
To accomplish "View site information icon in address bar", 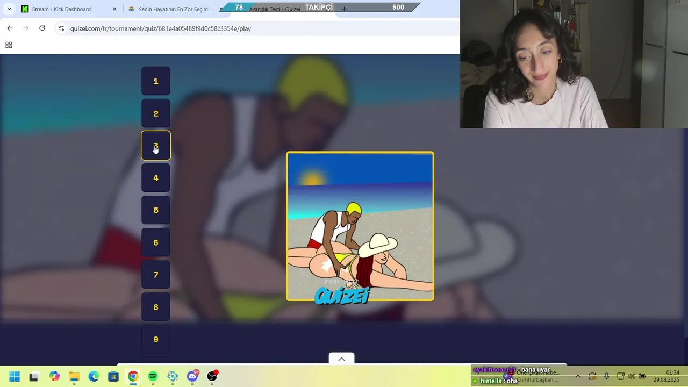I will (61, 28).
